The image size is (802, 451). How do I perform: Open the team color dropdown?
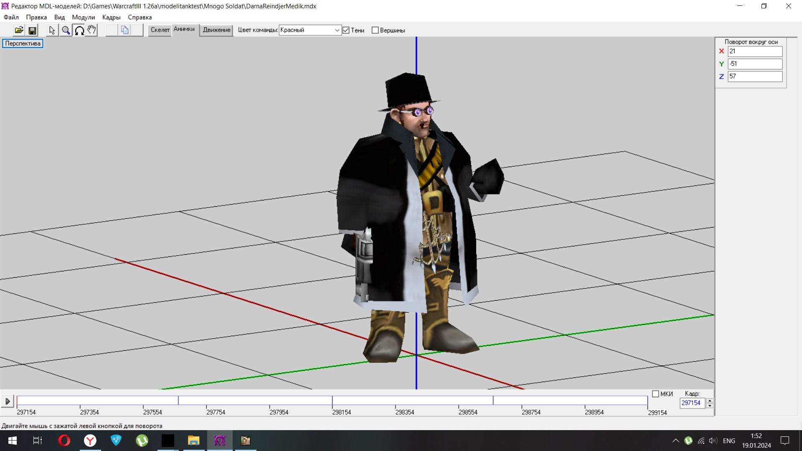pyautogui.click(x=337, y=30)
